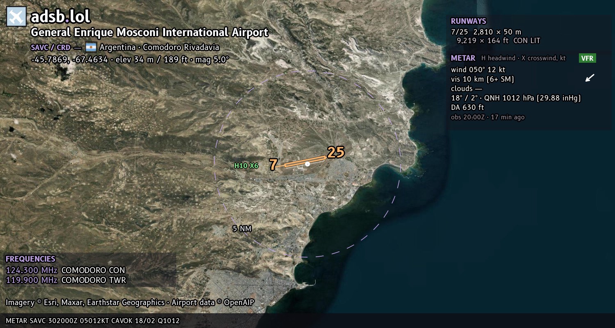The image size is (615, 328).
Task: Click the 7/25 2,810 × 50 m runway row
Action: pos(486,32)
